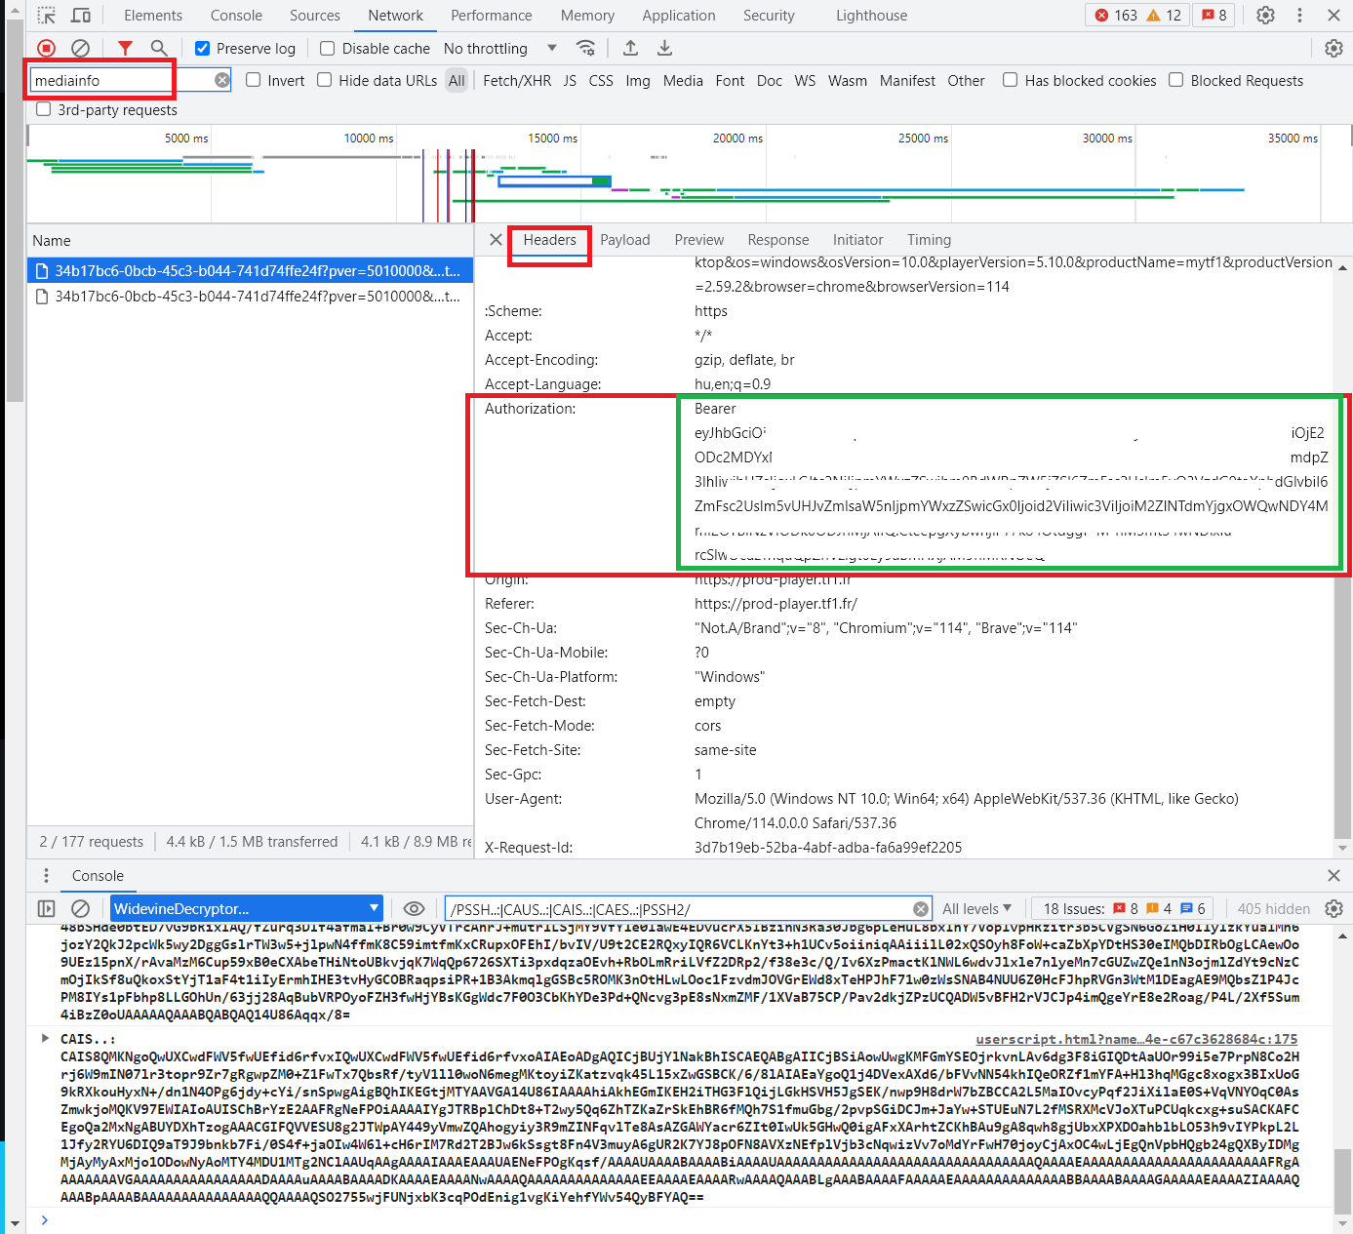Viewport: 1353px width, 1234px height.
Task: Export HAR with the download icon
Action: (x=664, y=48)
